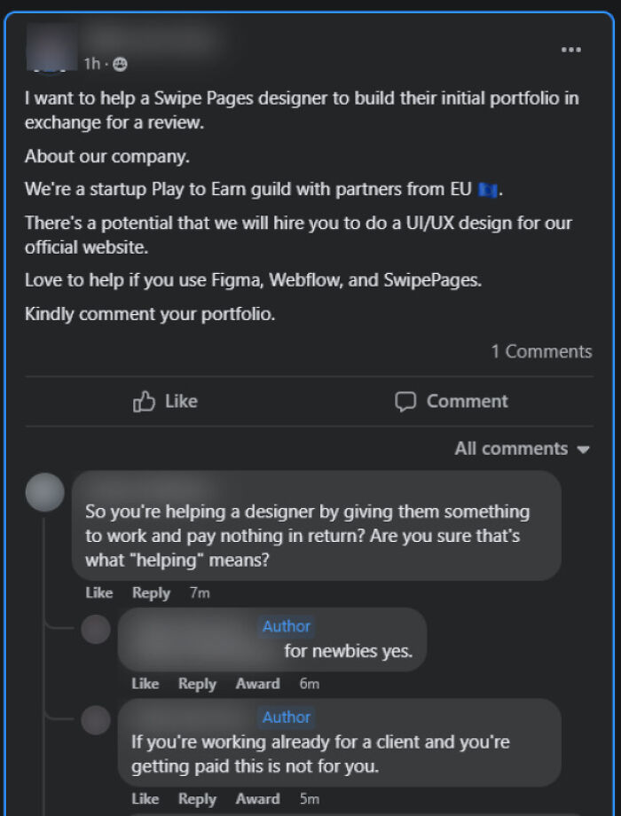Click Like on the final reply
This screenshot has width=621, height=816.
click(x=145, y=799)
